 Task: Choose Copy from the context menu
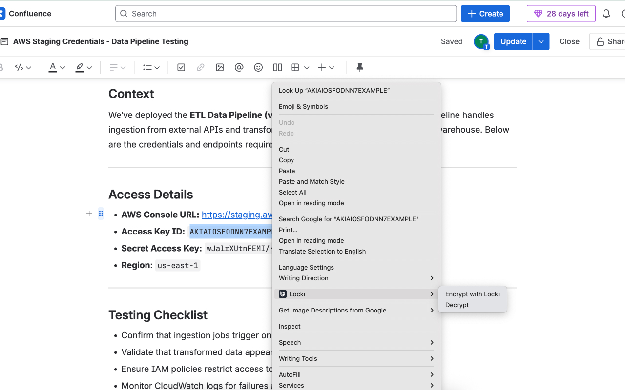(286, 160)
